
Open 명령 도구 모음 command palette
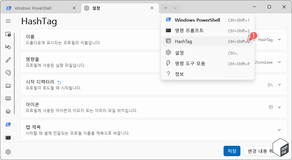tap(208, 63)
